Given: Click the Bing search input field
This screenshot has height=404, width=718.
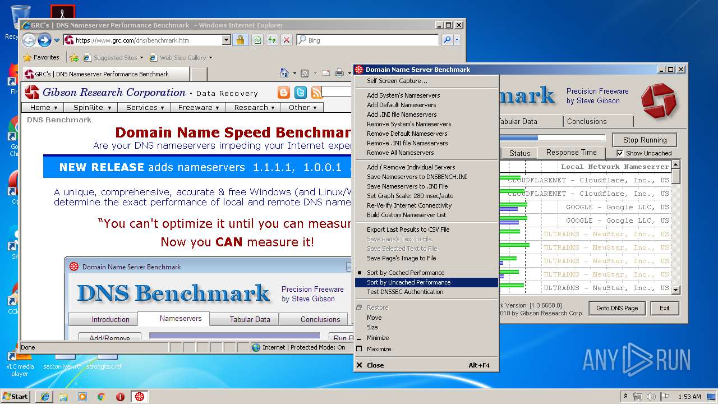Looking at the screenshot, I should [368, 40].
